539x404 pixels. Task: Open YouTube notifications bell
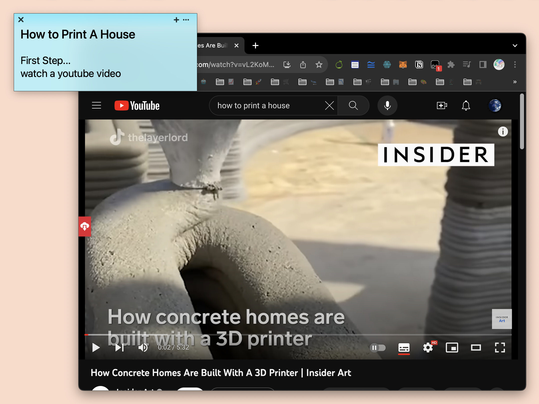coord(466,105)
